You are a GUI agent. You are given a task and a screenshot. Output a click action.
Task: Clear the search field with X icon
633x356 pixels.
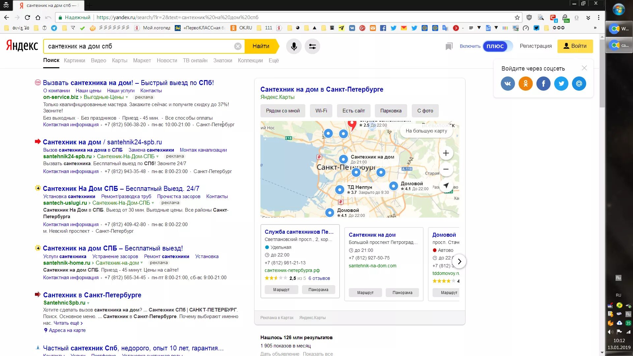[x=238, y=46]
